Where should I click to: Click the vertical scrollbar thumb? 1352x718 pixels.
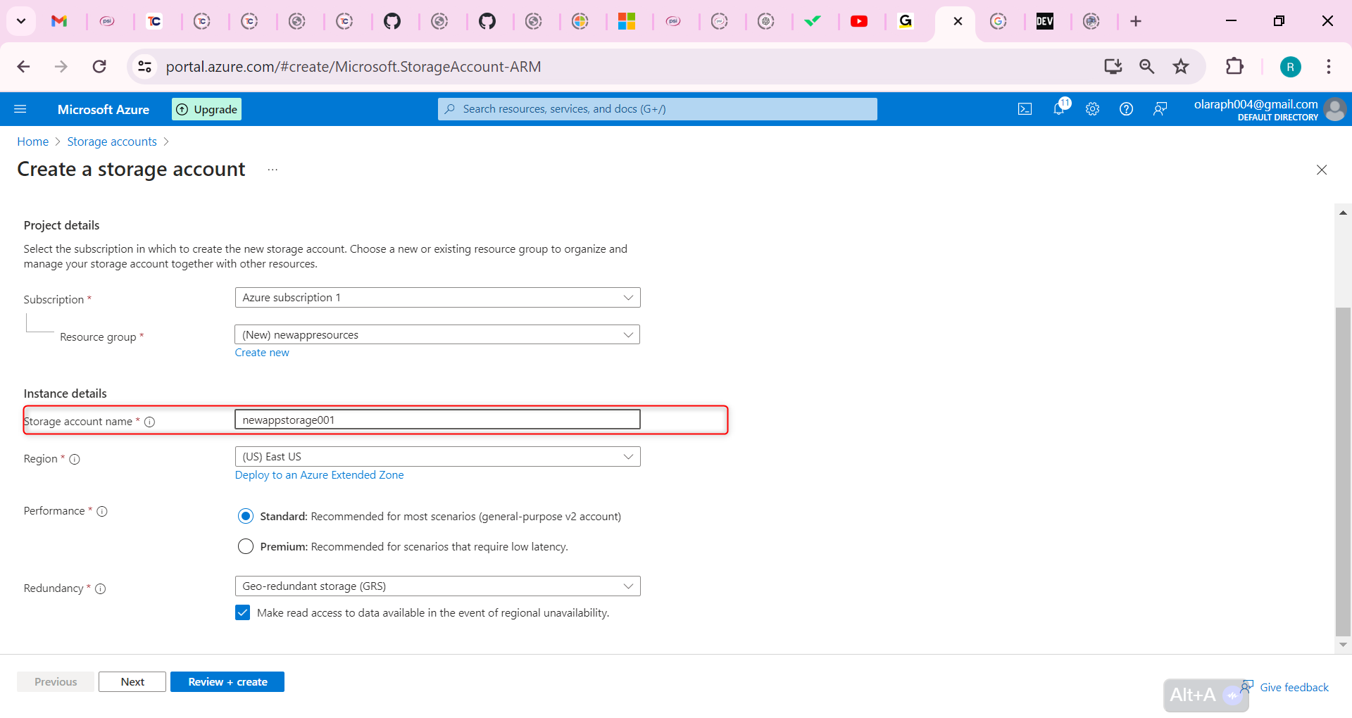[1343, 471]
